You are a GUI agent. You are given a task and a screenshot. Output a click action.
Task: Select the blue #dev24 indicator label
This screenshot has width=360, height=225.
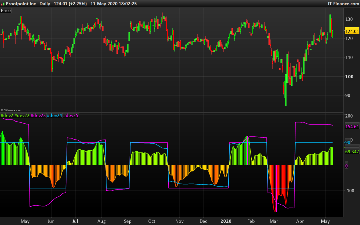(54, 115)
